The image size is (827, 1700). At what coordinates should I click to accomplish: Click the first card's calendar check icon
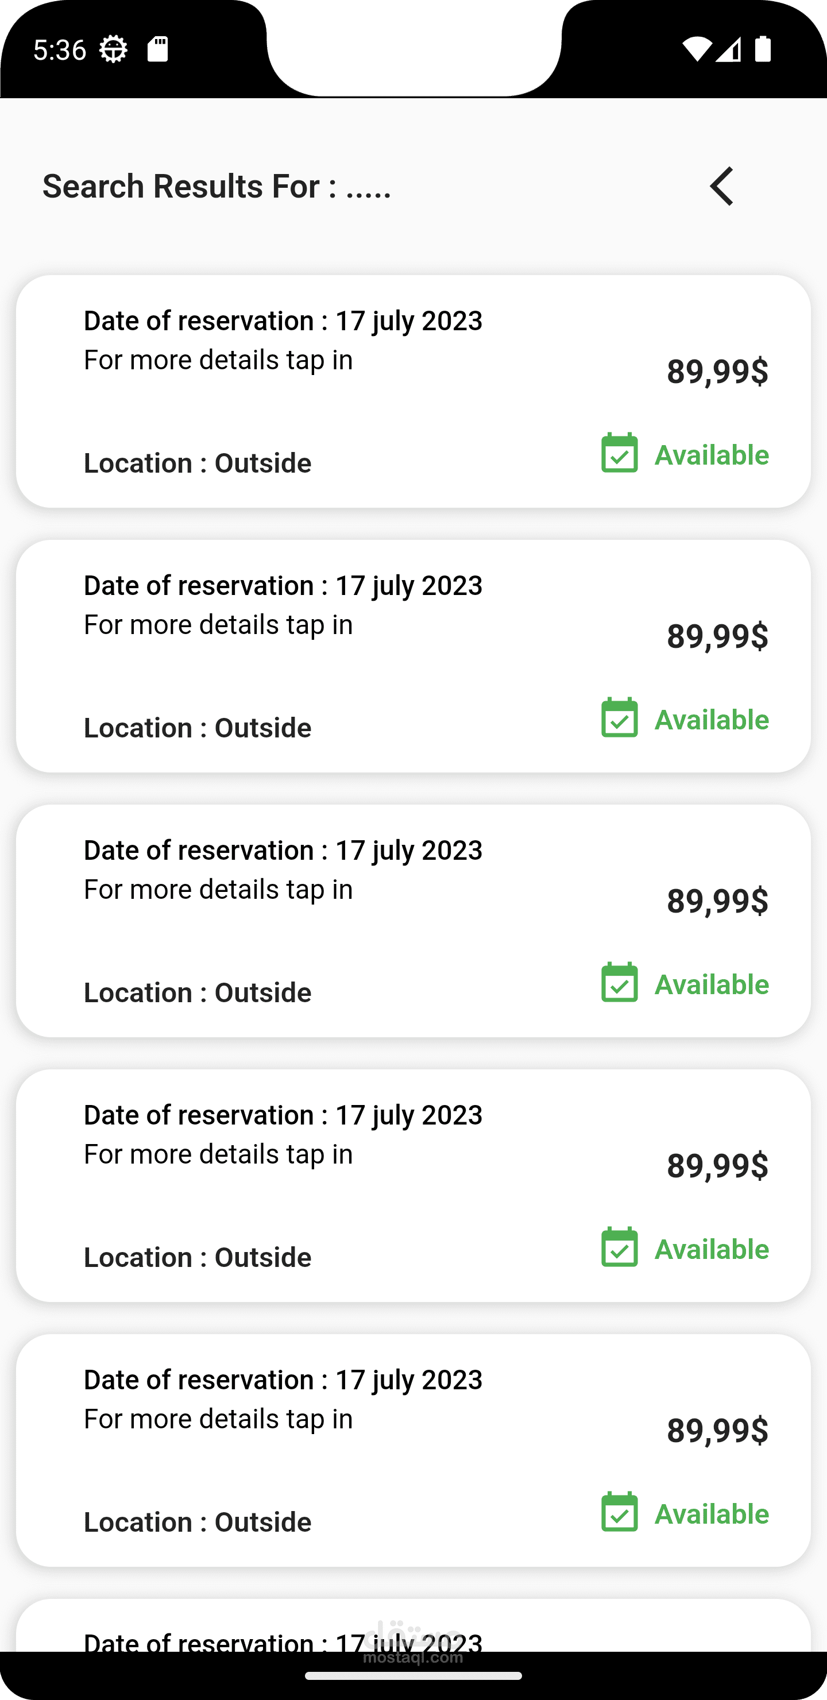619,453
